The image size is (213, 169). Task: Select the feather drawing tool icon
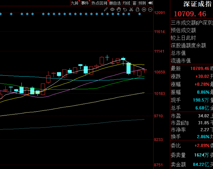point(106,10)
